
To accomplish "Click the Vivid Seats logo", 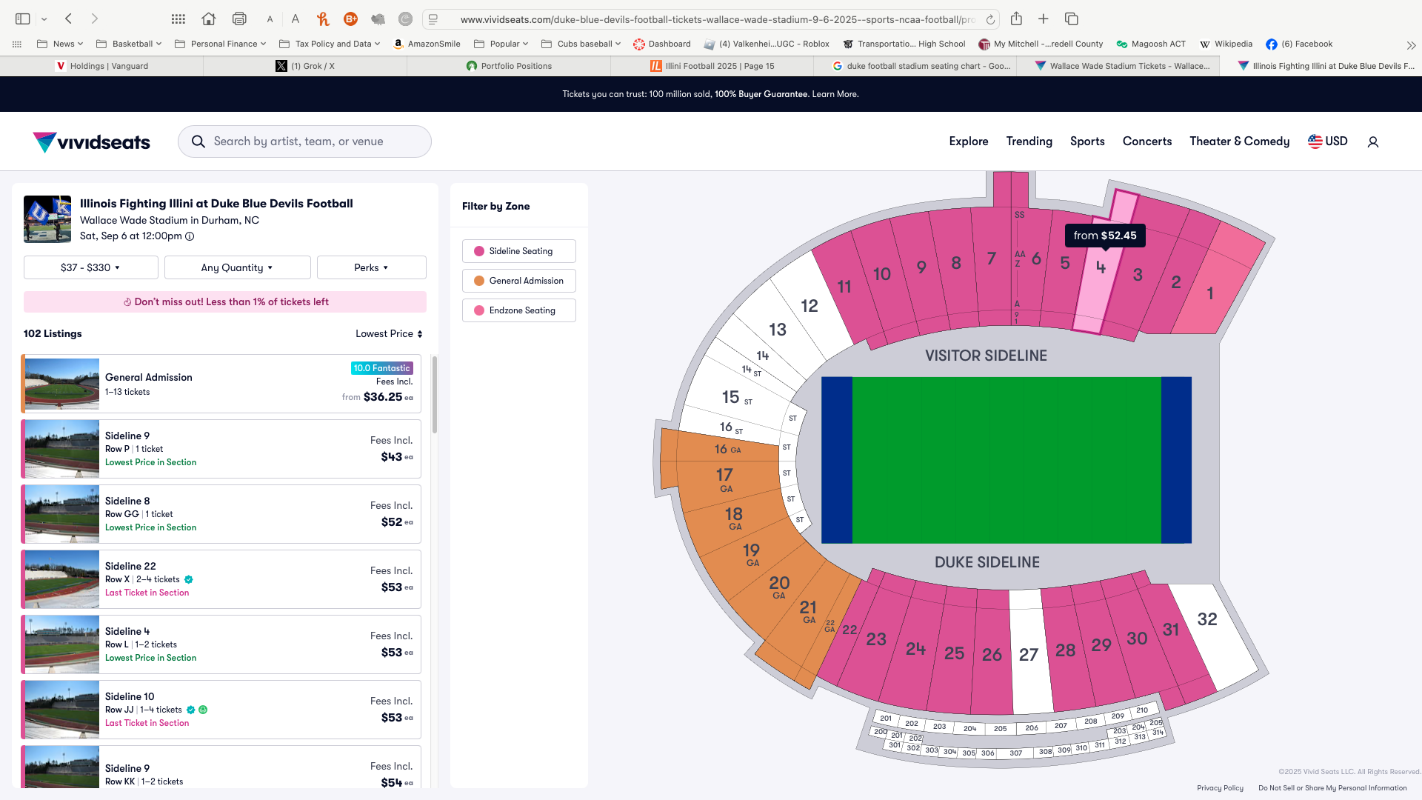I will [92, 141].
